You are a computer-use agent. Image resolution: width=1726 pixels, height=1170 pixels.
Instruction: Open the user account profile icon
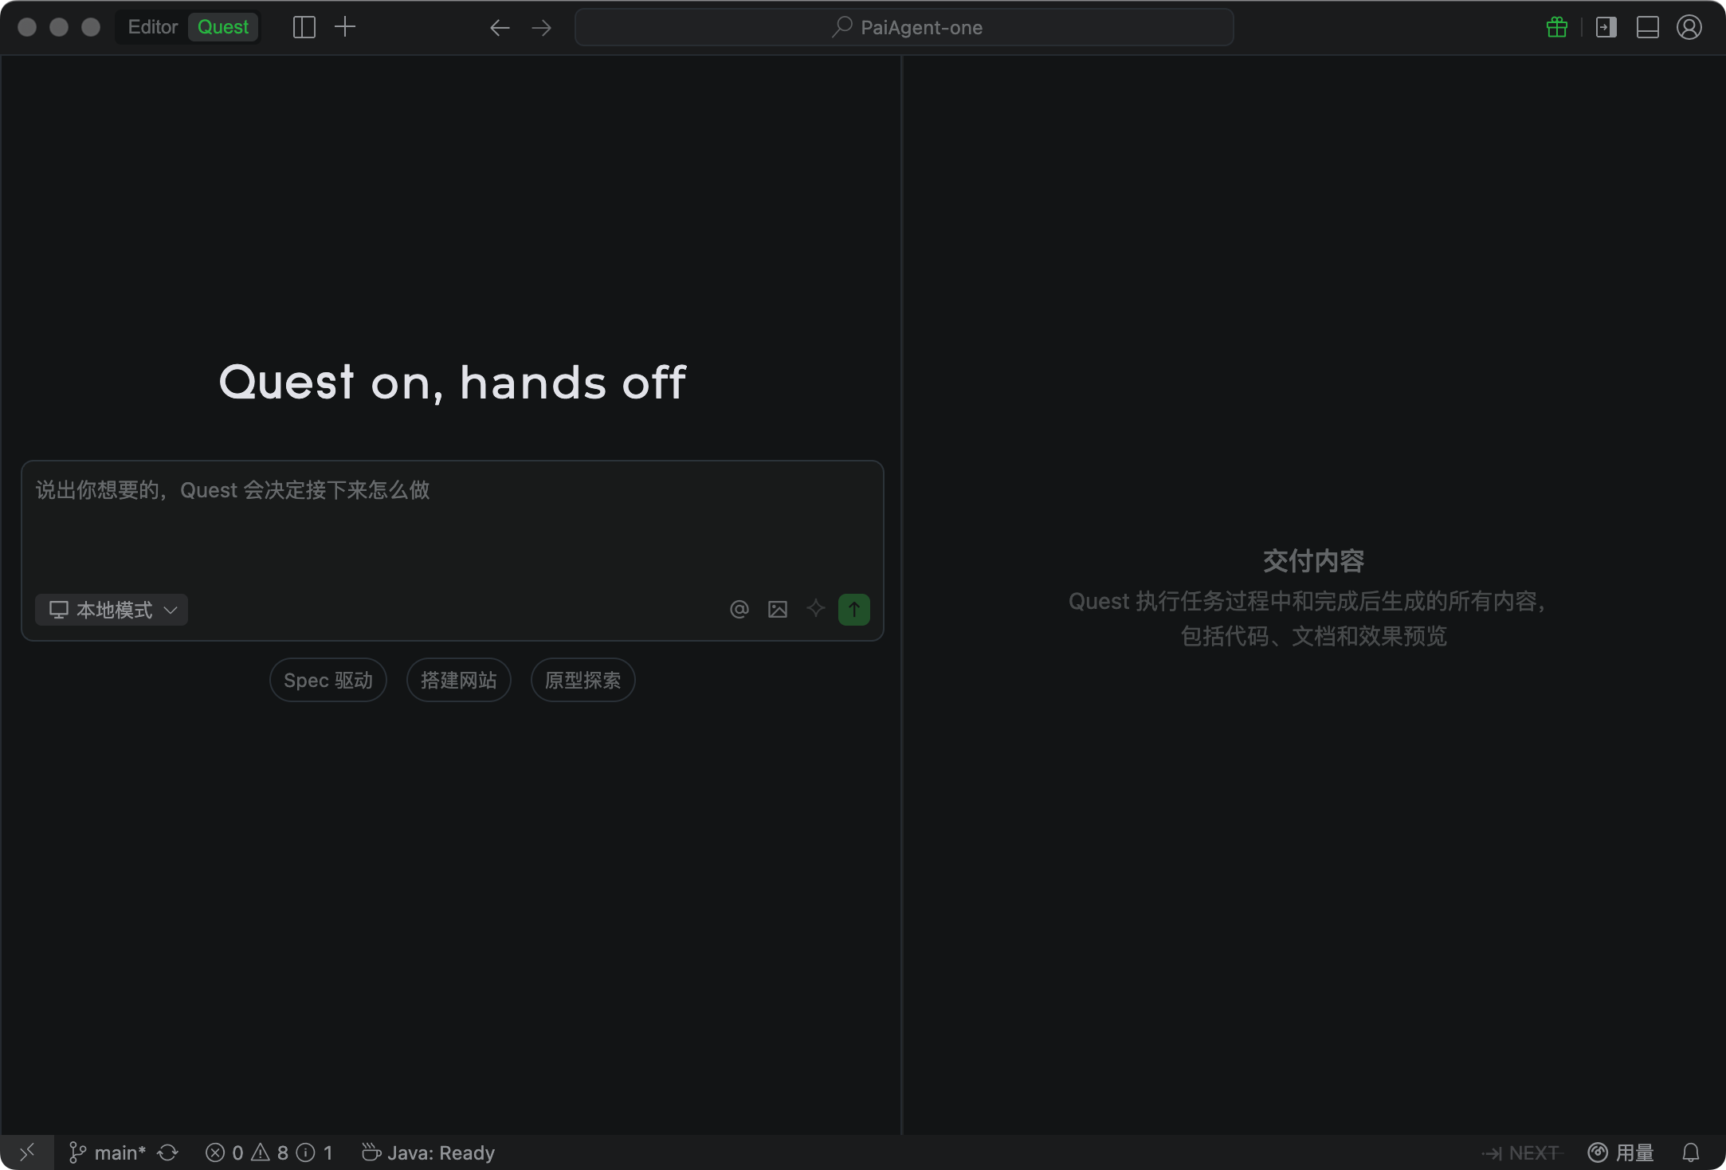(x=1689, y=28)
